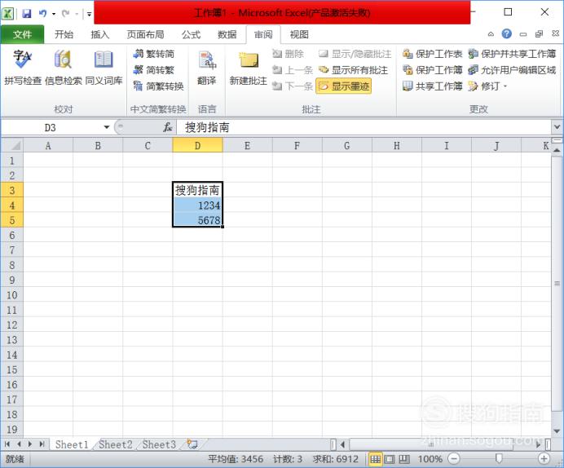Select Page Break Preview in status bar
Screen dimensions: 564x468
click(x=404, y=459)
